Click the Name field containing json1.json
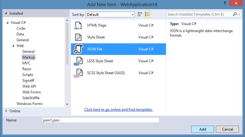Viewport: 245px width, 137px height. tap(101, 120)
